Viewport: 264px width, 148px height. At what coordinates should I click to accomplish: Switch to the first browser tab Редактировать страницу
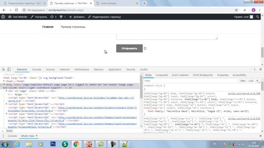click(25, 3)
